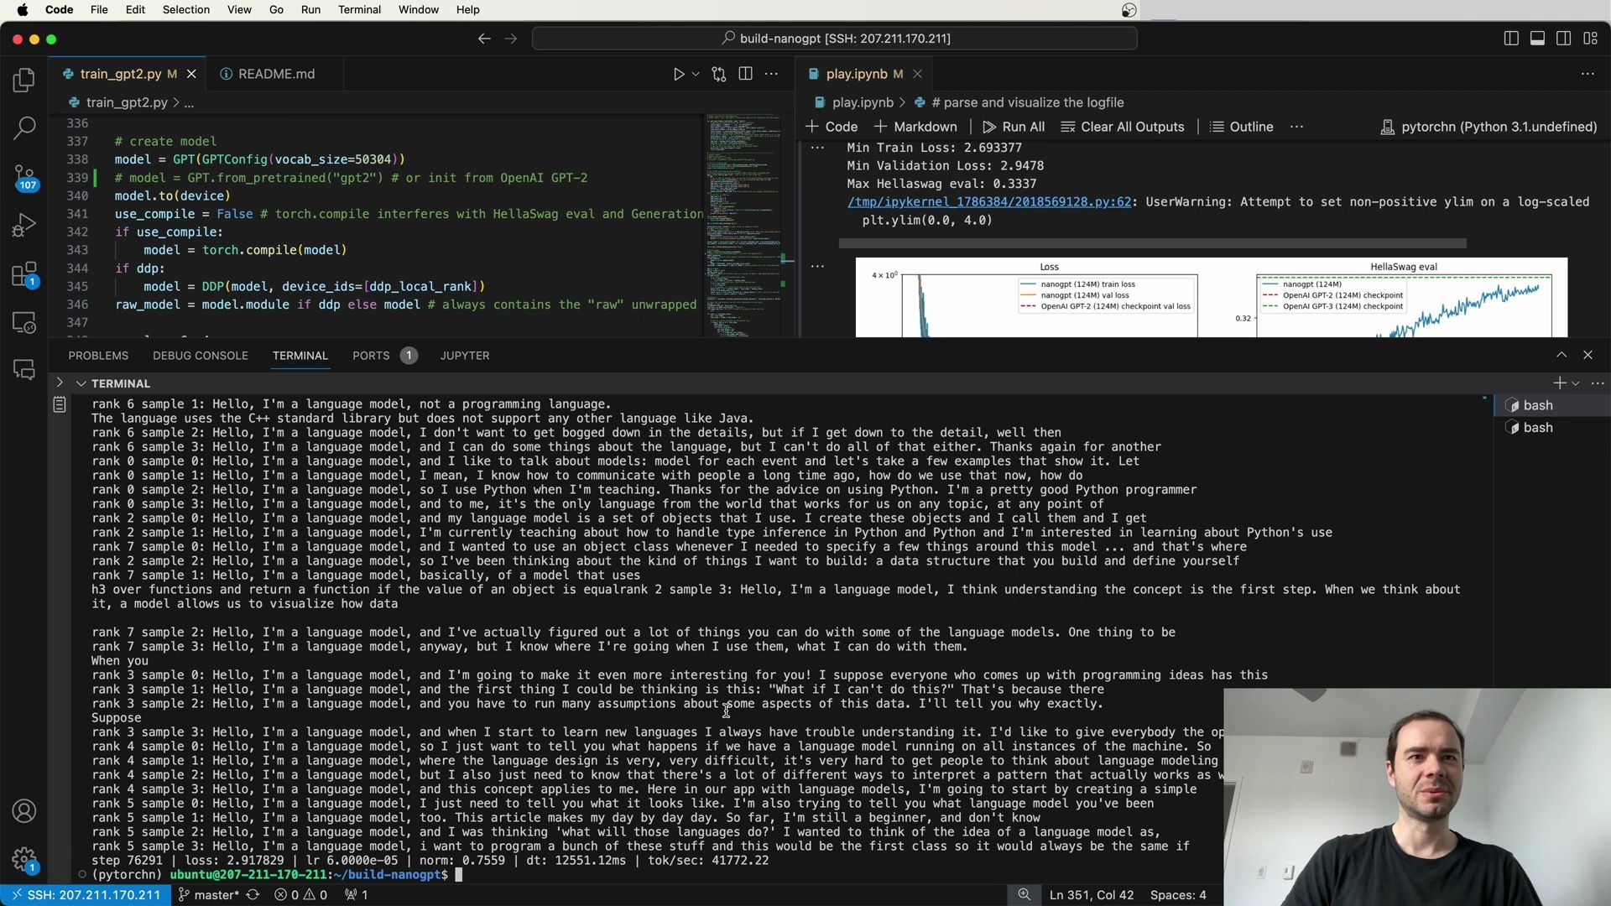1611x906 pixels.
Task: Click the zoom magnifier in status bar
Action: (x=1024, y=895)
